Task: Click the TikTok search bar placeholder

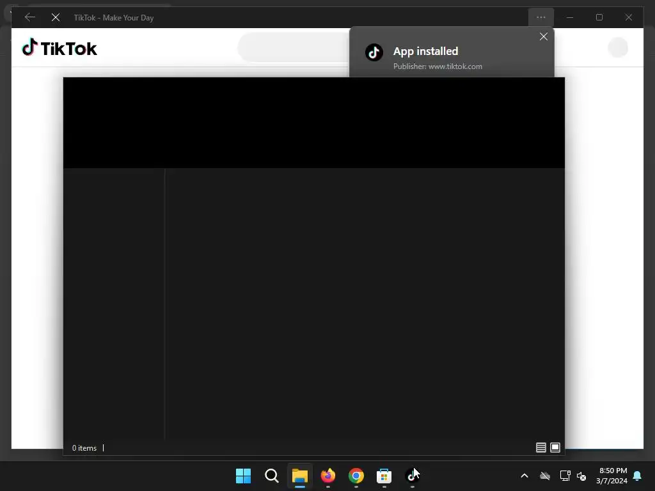Action: [293, 47]
